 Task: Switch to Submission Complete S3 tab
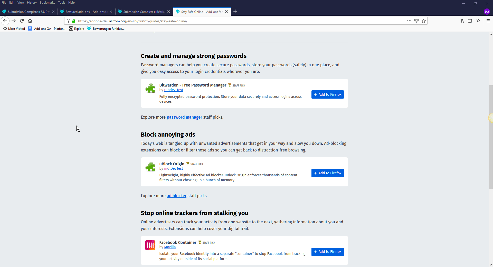[x=29, y=12]
